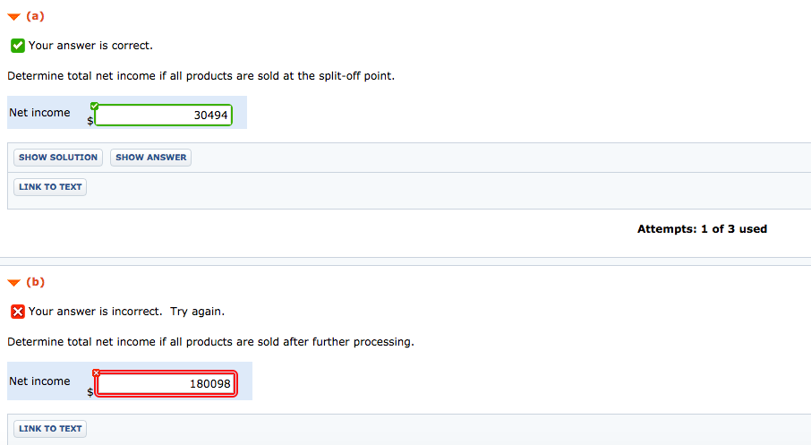Open the SHOW SOLUTION button
The image size is (811, 445).
[x=58, y=158]
